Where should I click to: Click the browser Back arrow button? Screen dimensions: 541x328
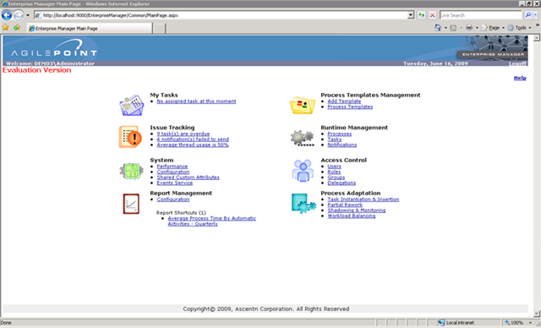(7, 15)
